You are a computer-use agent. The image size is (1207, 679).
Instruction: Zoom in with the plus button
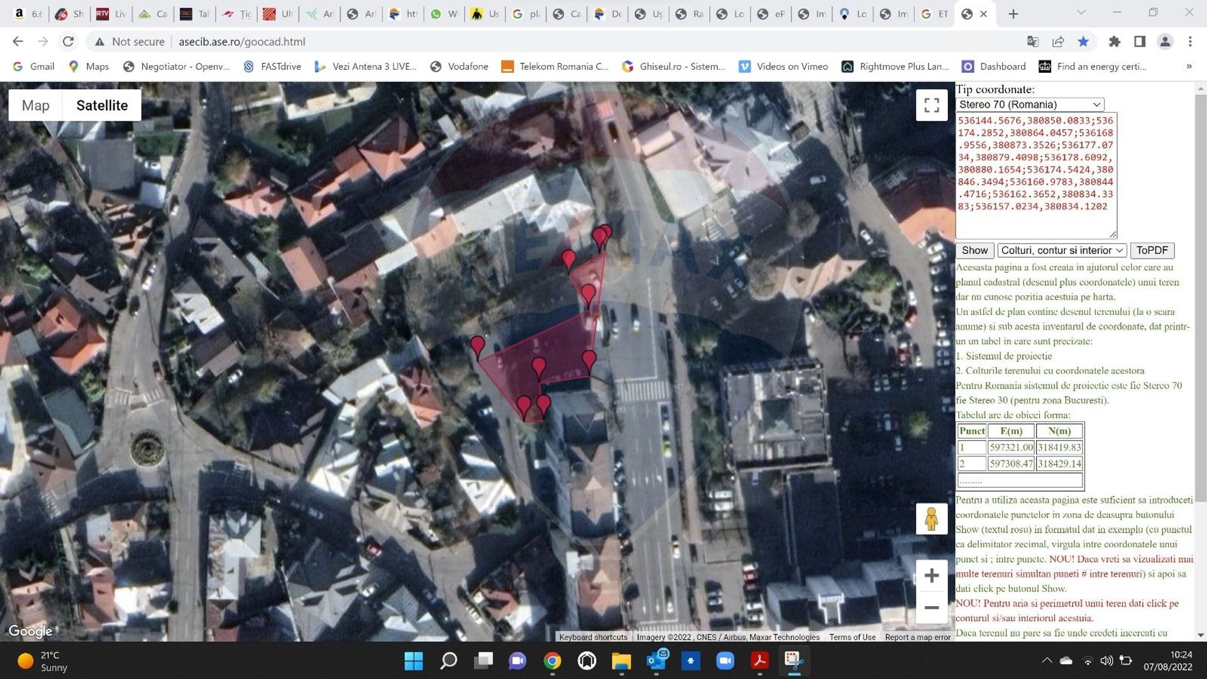click(931, 575)
